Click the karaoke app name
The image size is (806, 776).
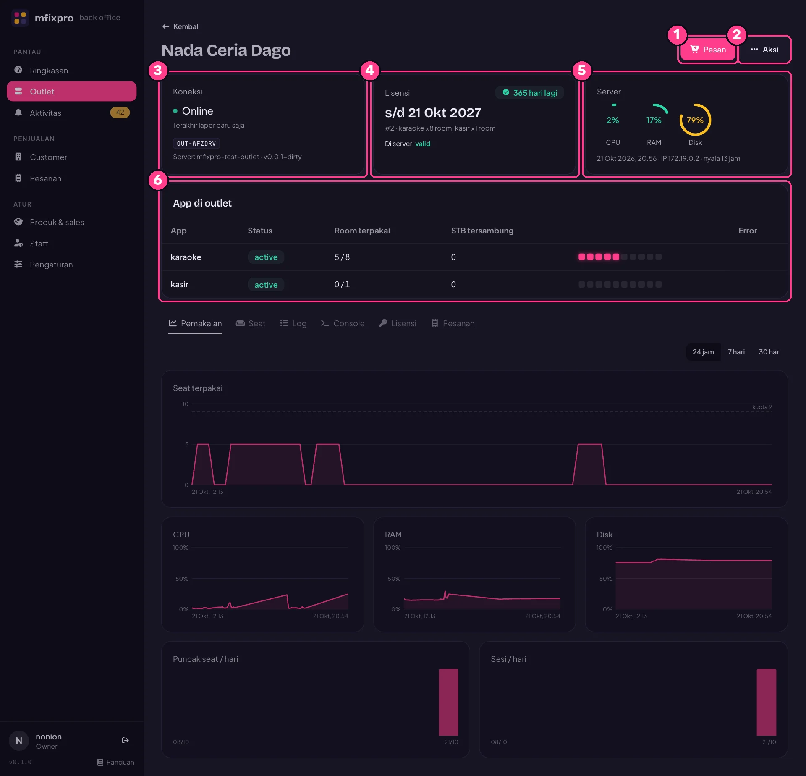[x=186, y=257]
